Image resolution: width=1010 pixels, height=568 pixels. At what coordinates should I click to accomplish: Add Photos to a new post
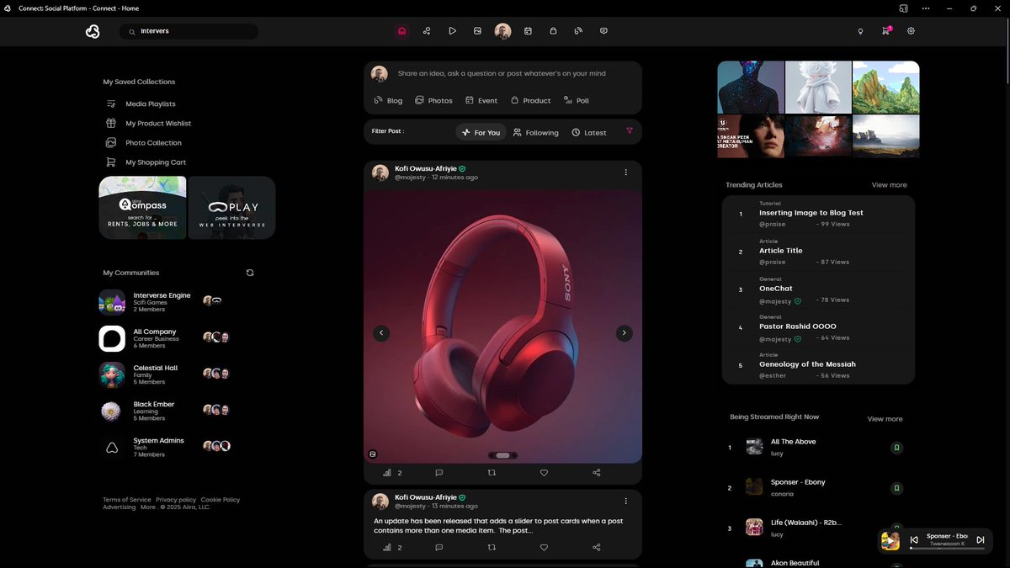(x=433, y=100)
